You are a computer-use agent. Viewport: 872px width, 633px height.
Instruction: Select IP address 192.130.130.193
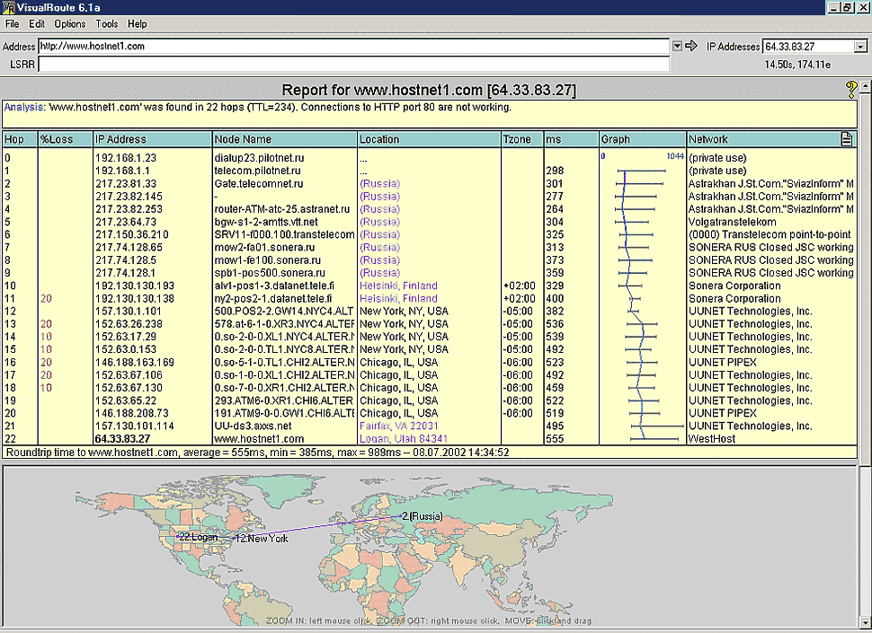[135, 286]
